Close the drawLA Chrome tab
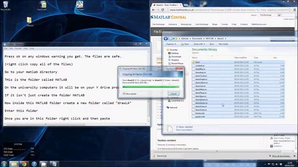The width and height of the screenshot is (298, 167). click(180, 5)
